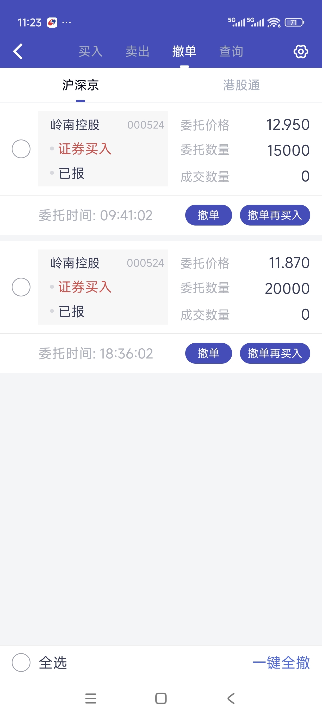
Task: Select the 12.950 price order radio button
Action: [x=21, y=149]
